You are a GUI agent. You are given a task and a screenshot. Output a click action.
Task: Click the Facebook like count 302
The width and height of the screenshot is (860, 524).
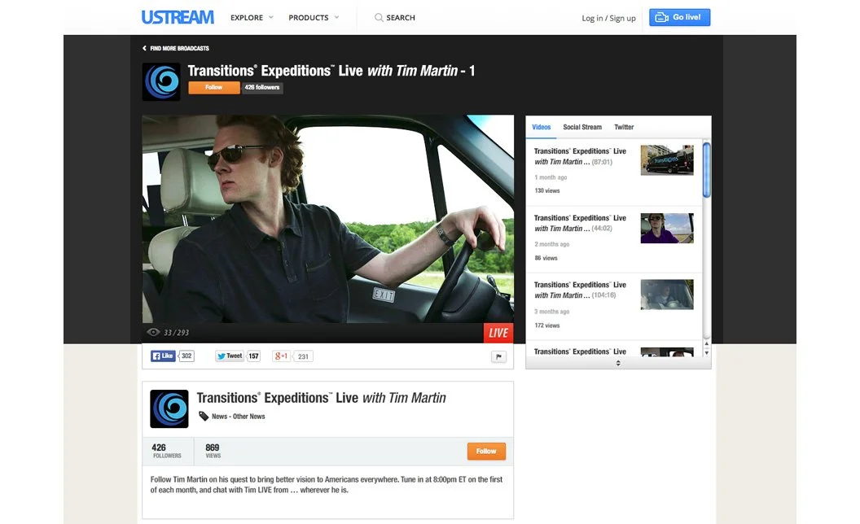[186, 356]
